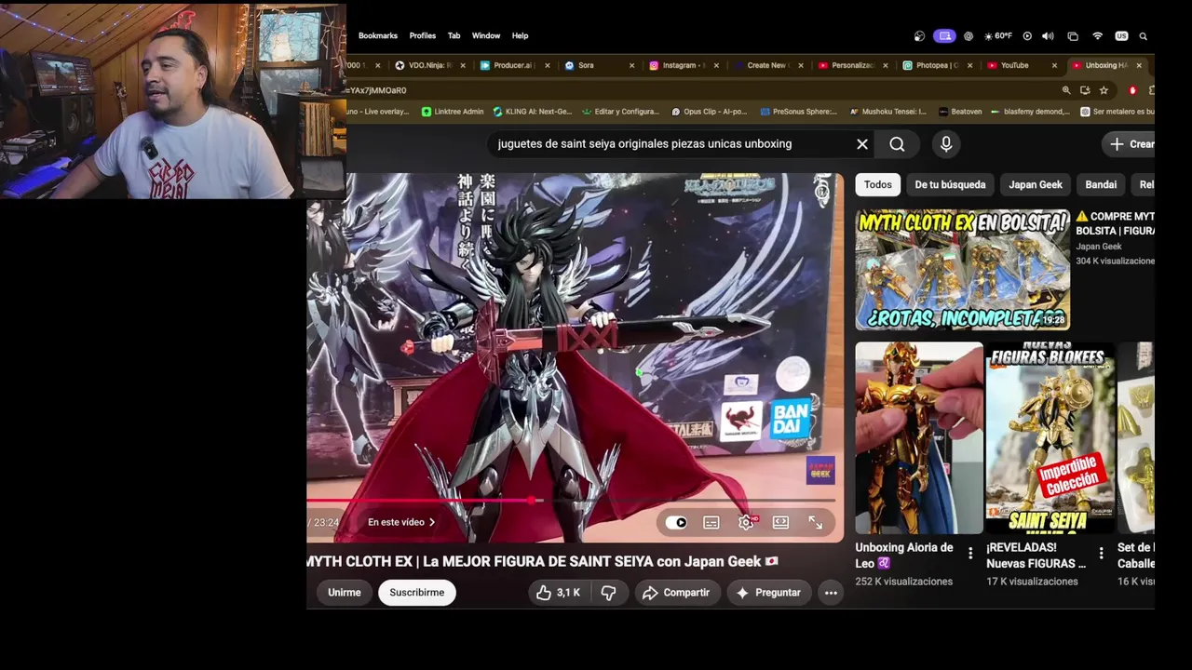The height and width of the screenshot is (670, 1192).
Task: Open the Tab menu
Action: pos(454,35)
